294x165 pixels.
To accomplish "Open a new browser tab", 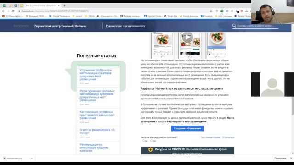I will click(64, 5).
